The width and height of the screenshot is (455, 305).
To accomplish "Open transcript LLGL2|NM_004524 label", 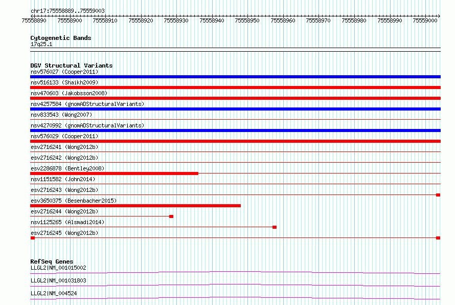I will coord(54,293).
